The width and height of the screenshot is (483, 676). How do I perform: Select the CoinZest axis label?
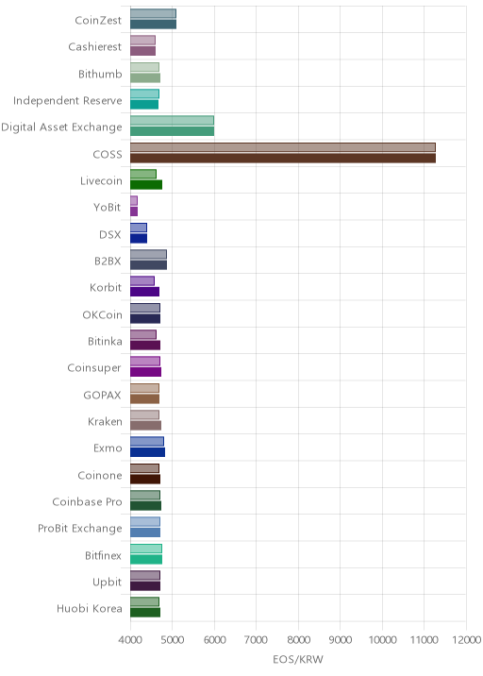[x=98, y=20]
